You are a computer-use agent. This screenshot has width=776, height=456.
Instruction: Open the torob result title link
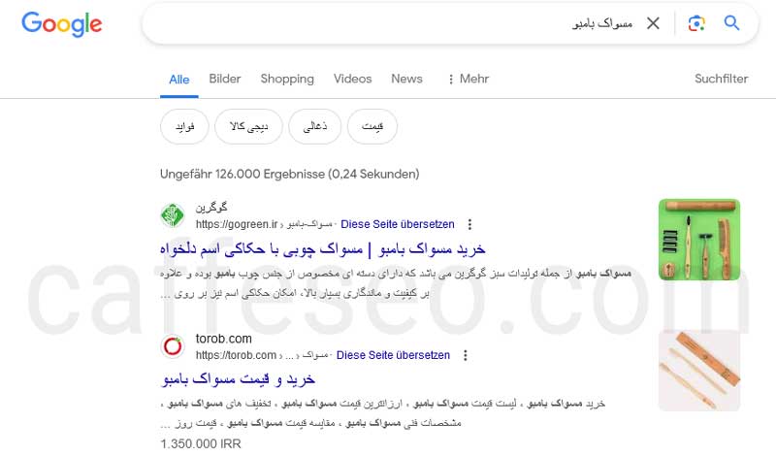click(x=238, y=379)
